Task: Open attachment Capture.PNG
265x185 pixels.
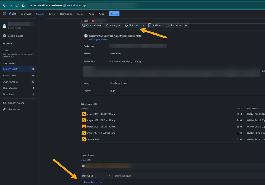Action: 93,139
